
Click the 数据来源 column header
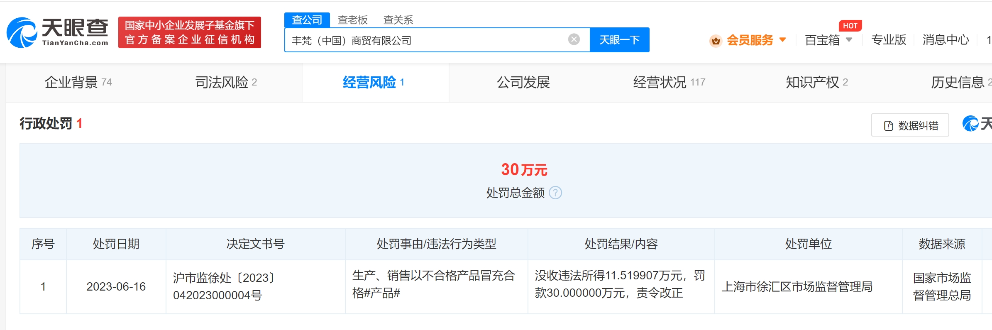click(x=942, y=244)
